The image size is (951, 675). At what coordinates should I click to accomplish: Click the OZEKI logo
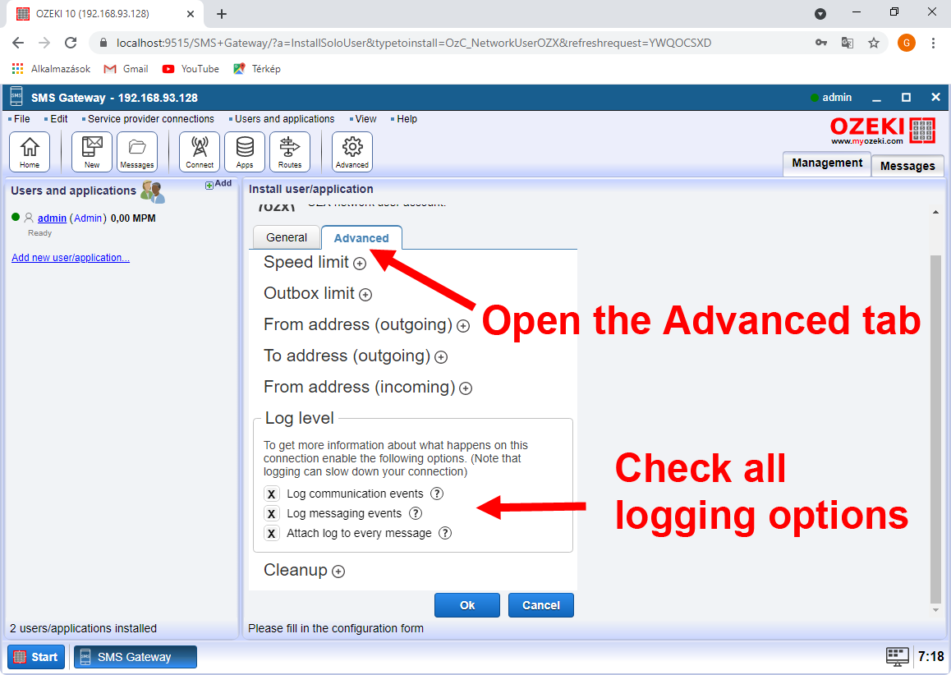883,131
